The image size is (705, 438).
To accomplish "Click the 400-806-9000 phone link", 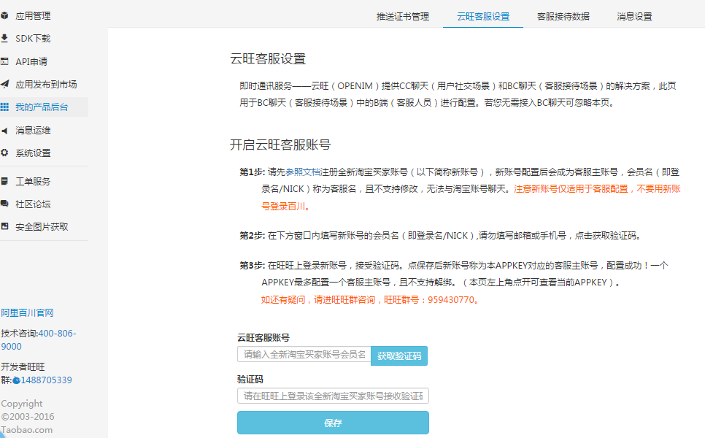I will tap(39, 340).
